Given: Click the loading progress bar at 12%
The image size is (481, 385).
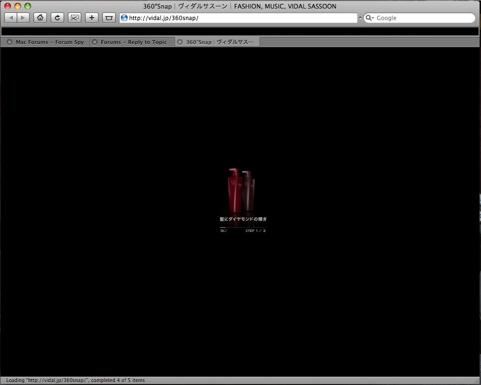Looking at the screenshot, I should coord(243,227).
